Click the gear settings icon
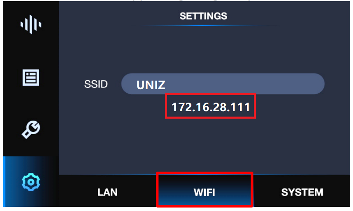Screen dimensions: 353x211 coord(31,182)
